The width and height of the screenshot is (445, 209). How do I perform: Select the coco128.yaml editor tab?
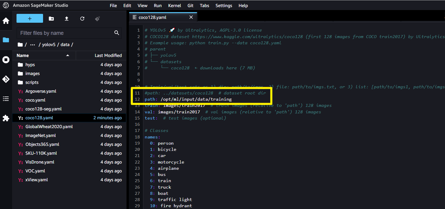pyautogui.click(x=163, y=17)
